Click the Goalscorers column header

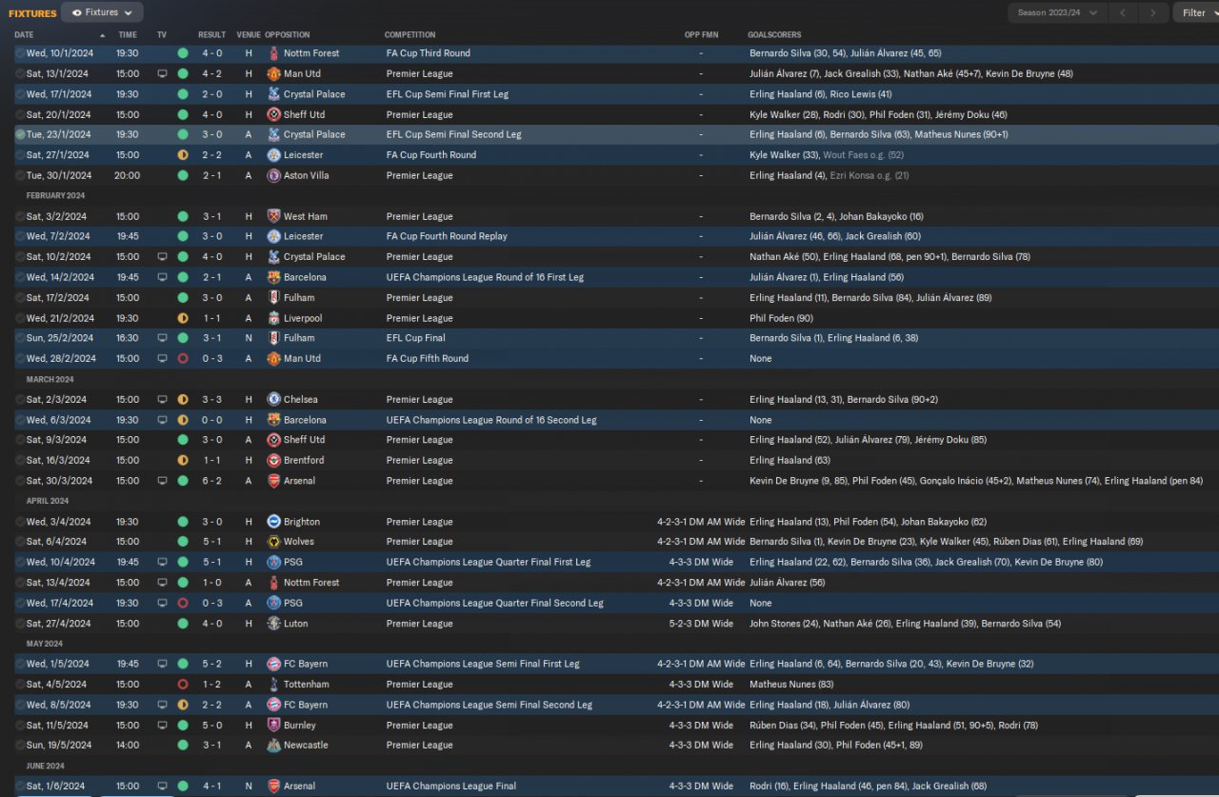(x=774, y=34)
